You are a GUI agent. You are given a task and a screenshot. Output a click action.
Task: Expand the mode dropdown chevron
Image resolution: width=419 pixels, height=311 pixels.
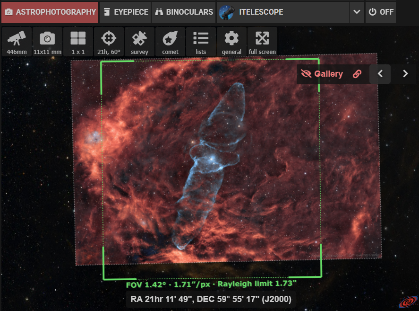(x=357, y=12)
